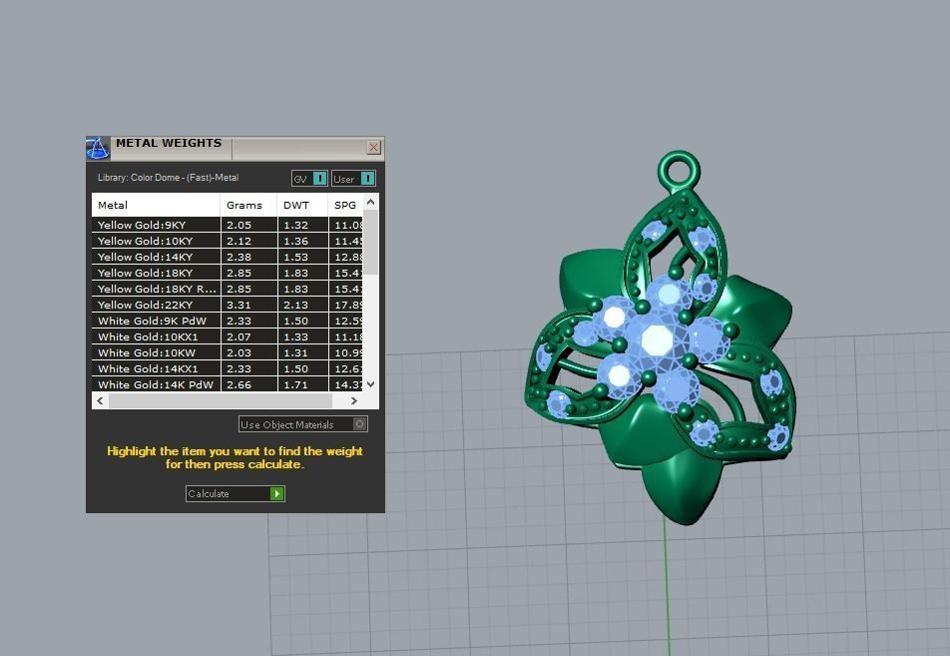This screenshot has width=950, height=656.
Task: Select the White Gold:10KW row
Action: point(228,352)
